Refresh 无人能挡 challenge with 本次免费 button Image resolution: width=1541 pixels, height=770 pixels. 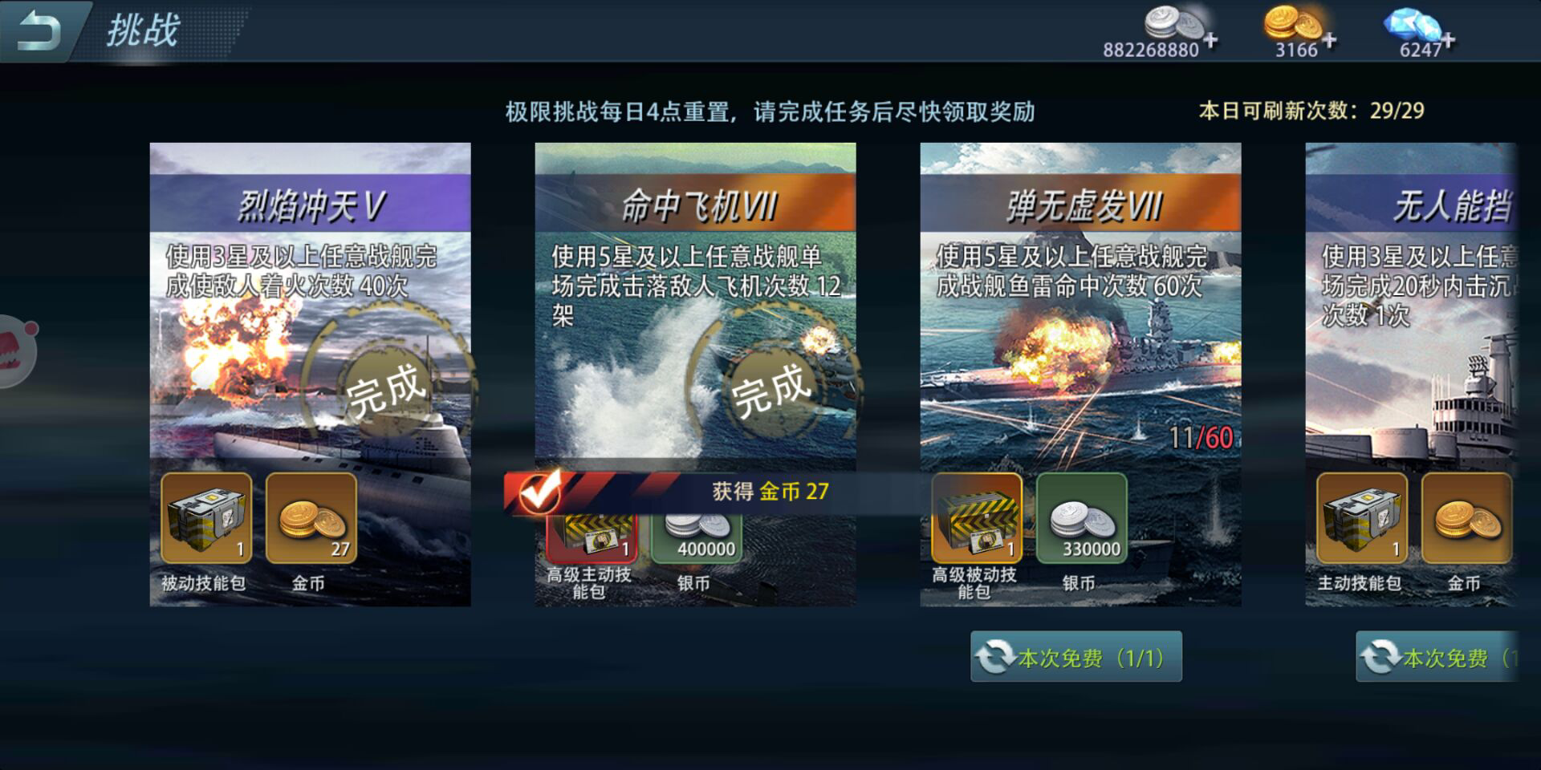pyautogui.click(x=1437, y=657)
